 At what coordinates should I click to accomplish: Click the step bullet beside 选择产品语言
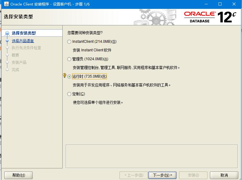click(7, 41)
